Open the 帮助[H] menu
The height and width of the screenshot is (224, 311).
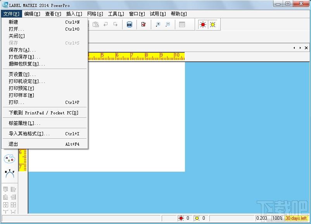(x=179, y=14)
